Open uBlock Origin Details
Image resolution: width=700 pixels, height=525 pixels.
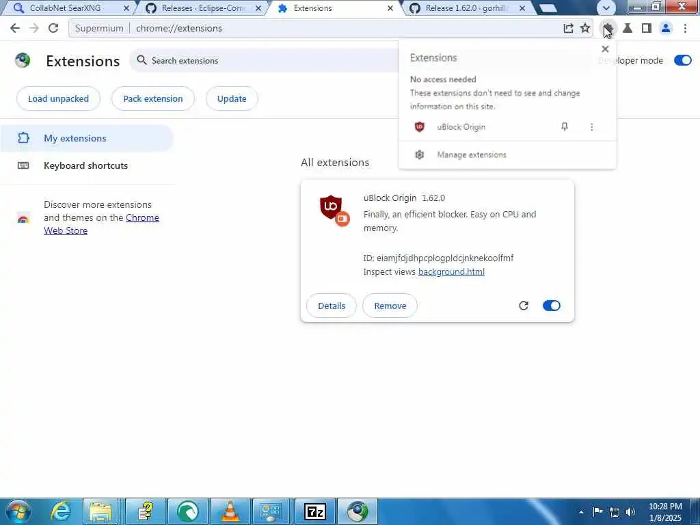pos(332,306)
